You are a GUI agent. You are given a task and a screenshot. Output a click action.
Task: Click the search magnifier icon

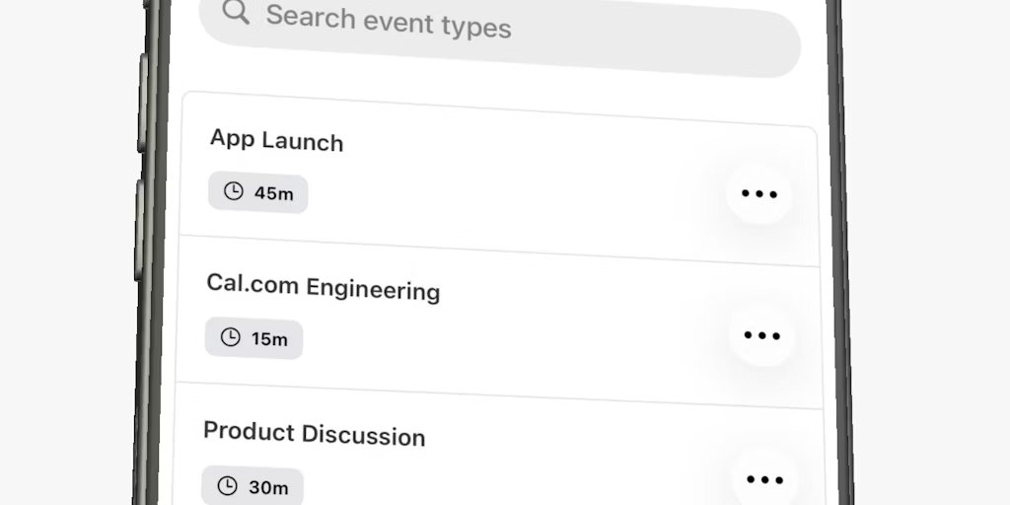point(236,13)
